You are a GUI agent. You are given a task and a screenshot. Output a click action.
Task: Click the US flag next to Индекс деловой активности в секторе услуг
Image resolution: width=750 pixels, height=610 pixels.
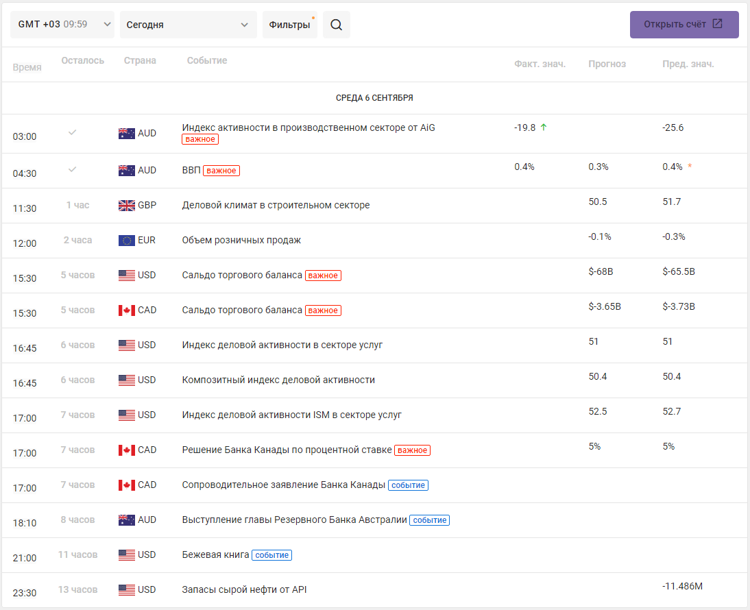click(127, 345)
